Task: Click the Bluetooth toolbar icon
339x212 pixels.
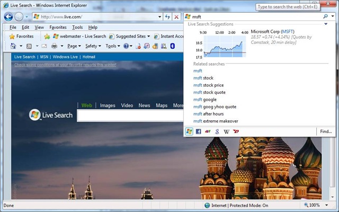Action: pyautogui.click(x=172, y=46)
